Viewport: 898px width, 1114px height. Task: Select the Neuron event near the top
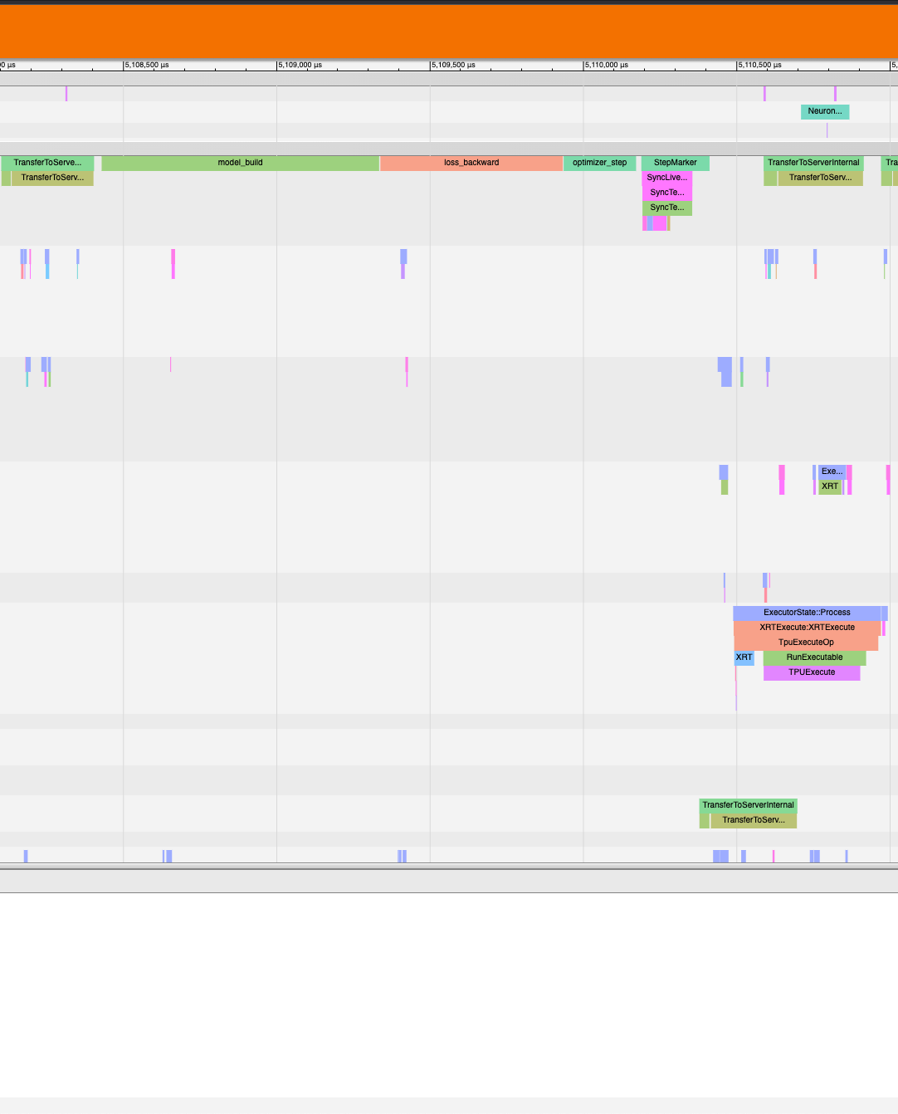824,110
